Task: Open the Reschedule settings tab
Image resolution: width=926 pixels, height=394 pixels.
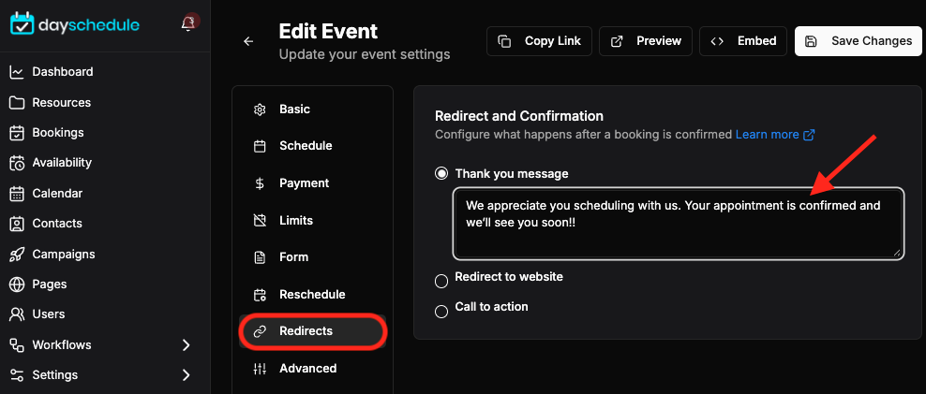Action: pos(312,294)
